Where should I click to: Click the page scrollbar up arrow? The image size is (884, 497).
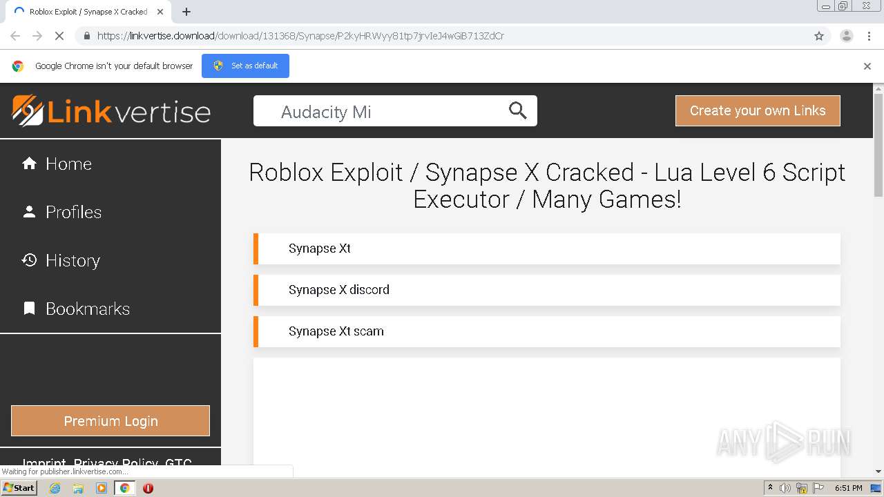878,88
